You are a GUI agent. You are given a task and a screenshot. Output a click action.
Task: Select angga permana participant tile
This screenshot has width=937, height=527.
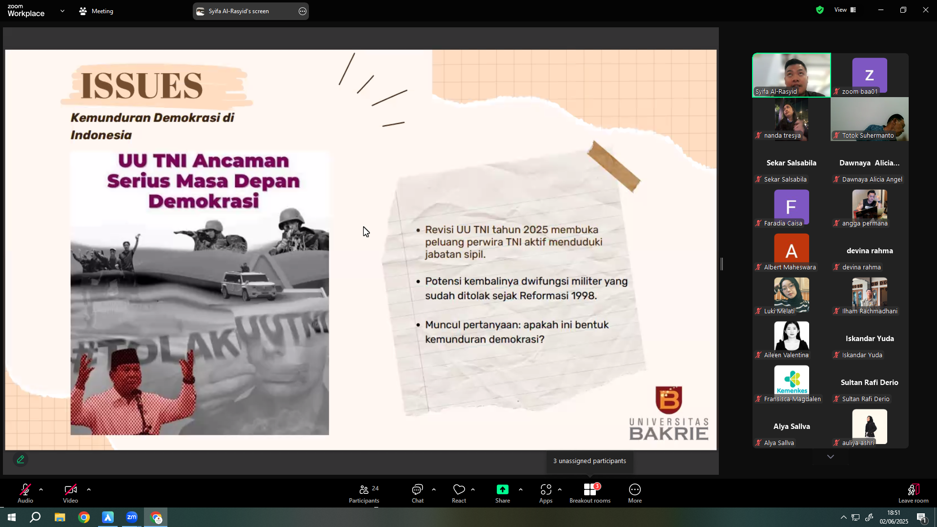(x=870, y=207)
